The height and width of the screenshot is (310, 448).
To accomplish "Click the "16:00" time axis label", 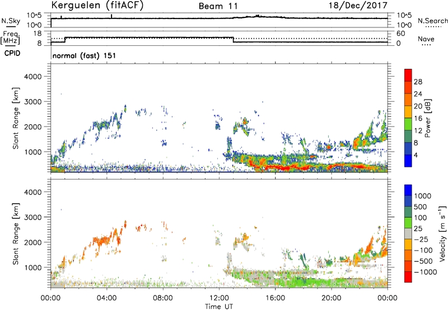I will (275, 298).
